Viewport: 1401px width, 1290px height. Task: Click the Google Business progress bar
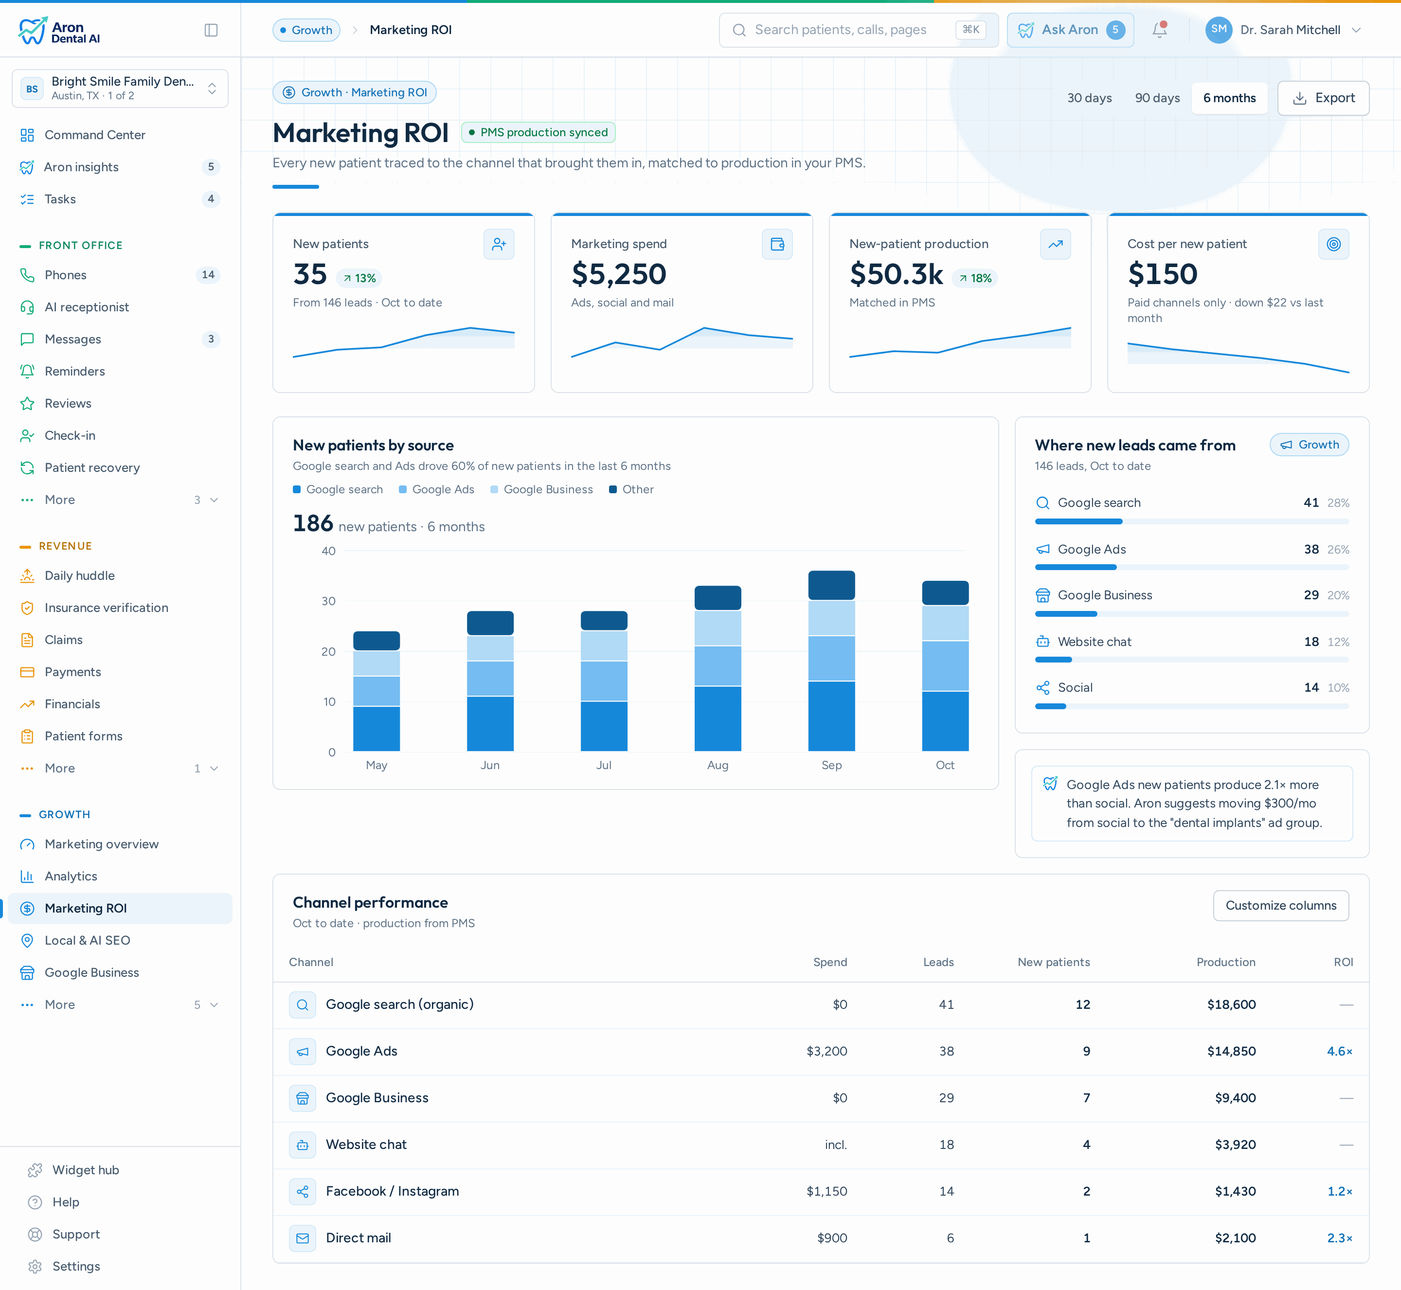point(1192,614)
